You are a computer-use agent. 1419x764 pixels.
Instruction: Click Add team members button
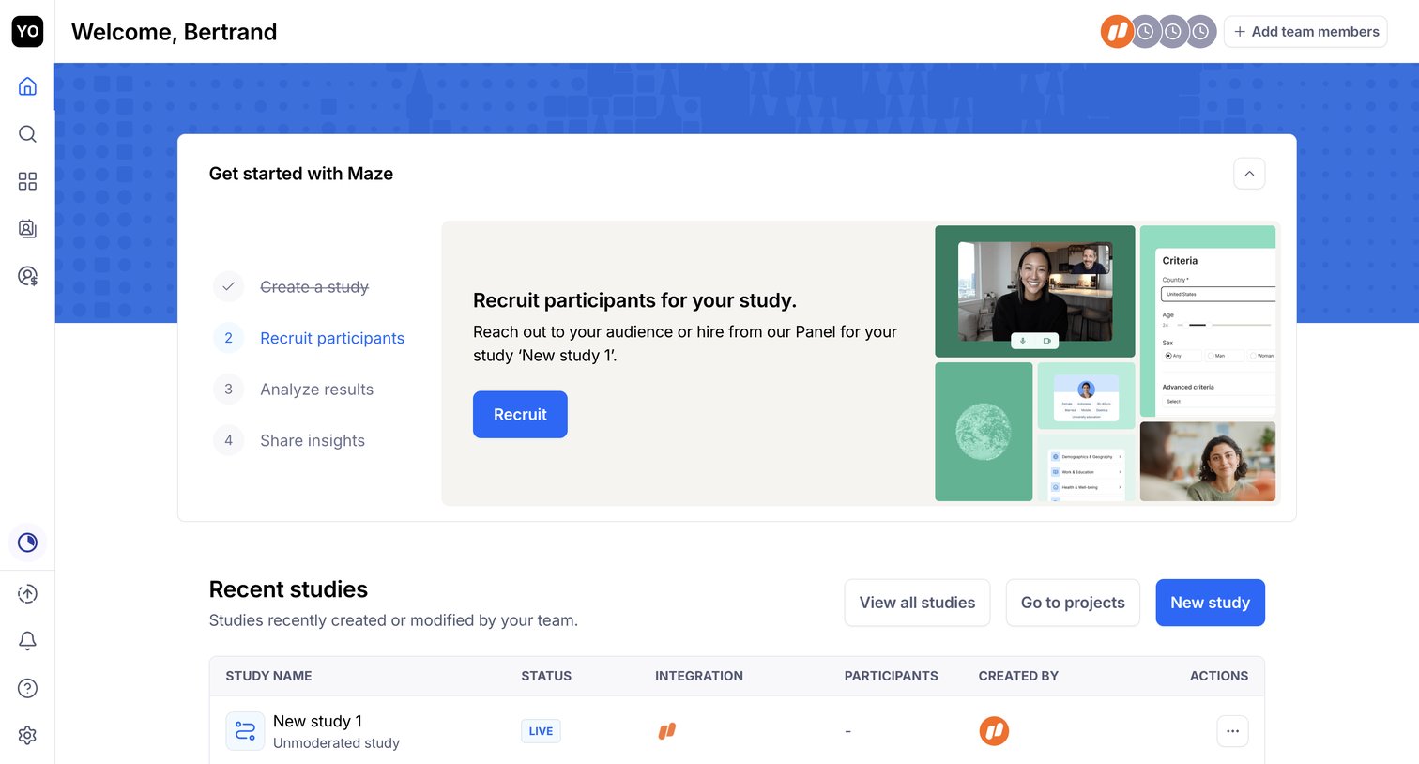pos(1305,32)
